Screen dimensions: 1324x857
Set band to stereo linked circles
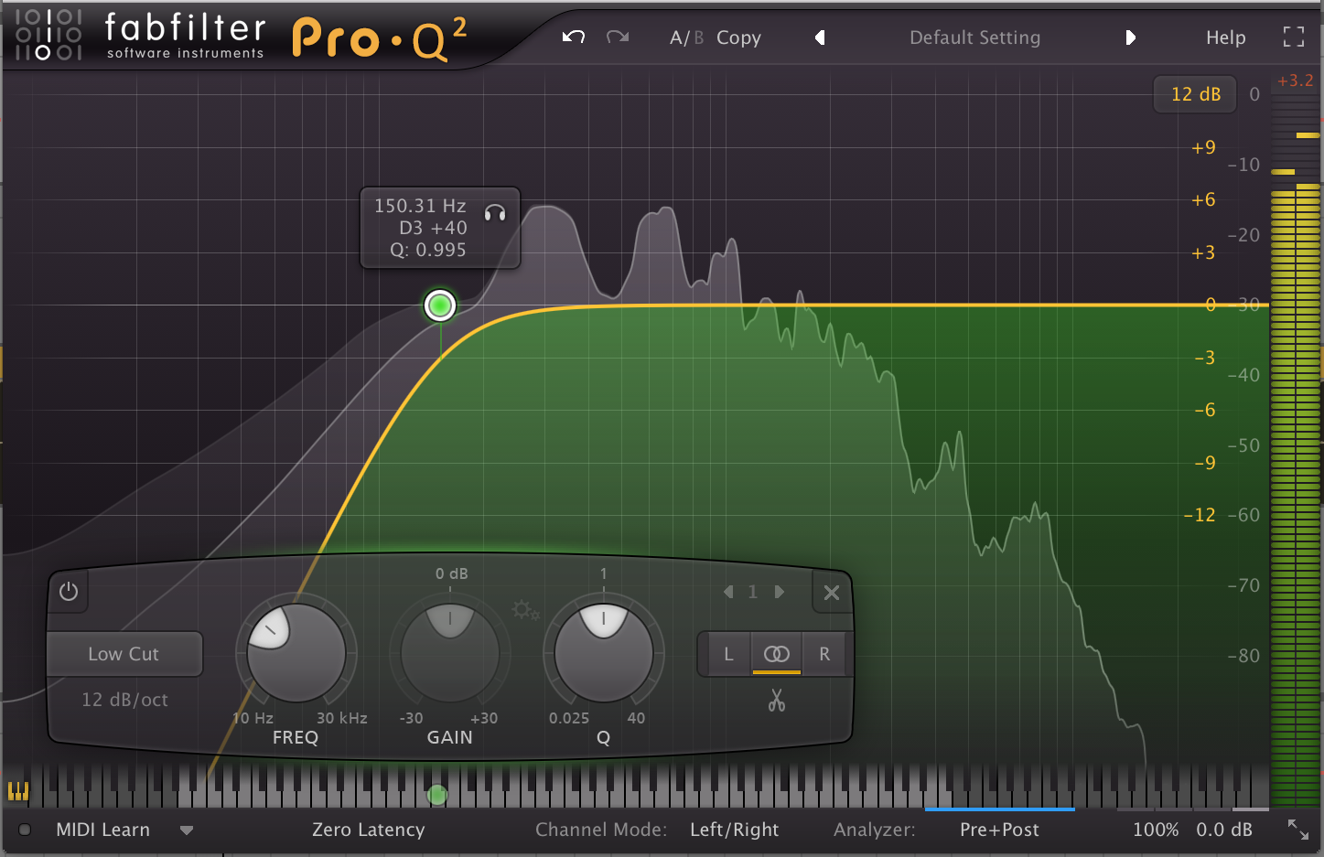(776, 654)
